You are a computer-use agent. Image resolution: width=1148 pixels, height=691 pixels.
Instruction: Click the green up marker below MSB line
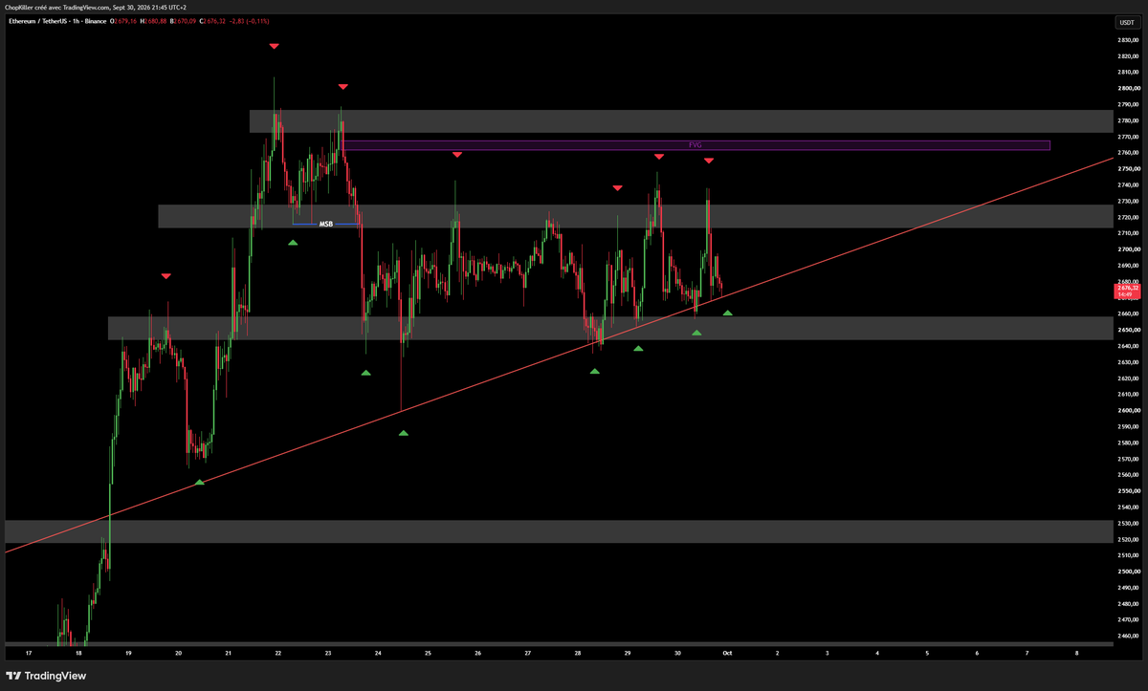click(x=293, y=242)
